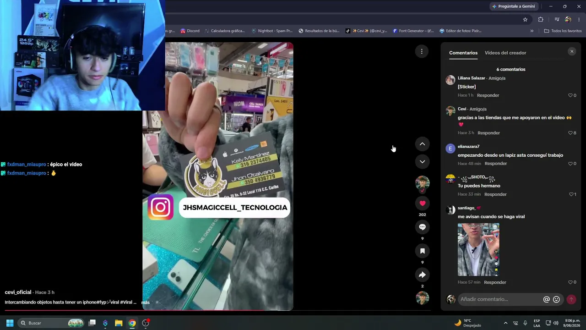
Task: Open Liliana Salazar's profile name
Action: click(x=471, y=78)
